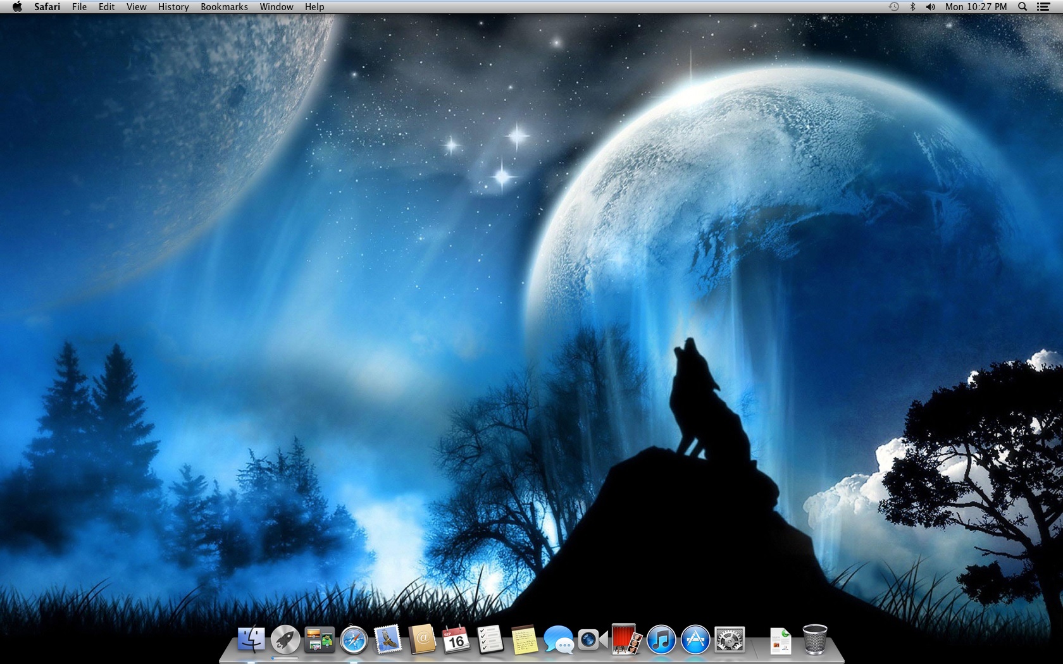Open the yellow Notes pad icon

point(525,640)
